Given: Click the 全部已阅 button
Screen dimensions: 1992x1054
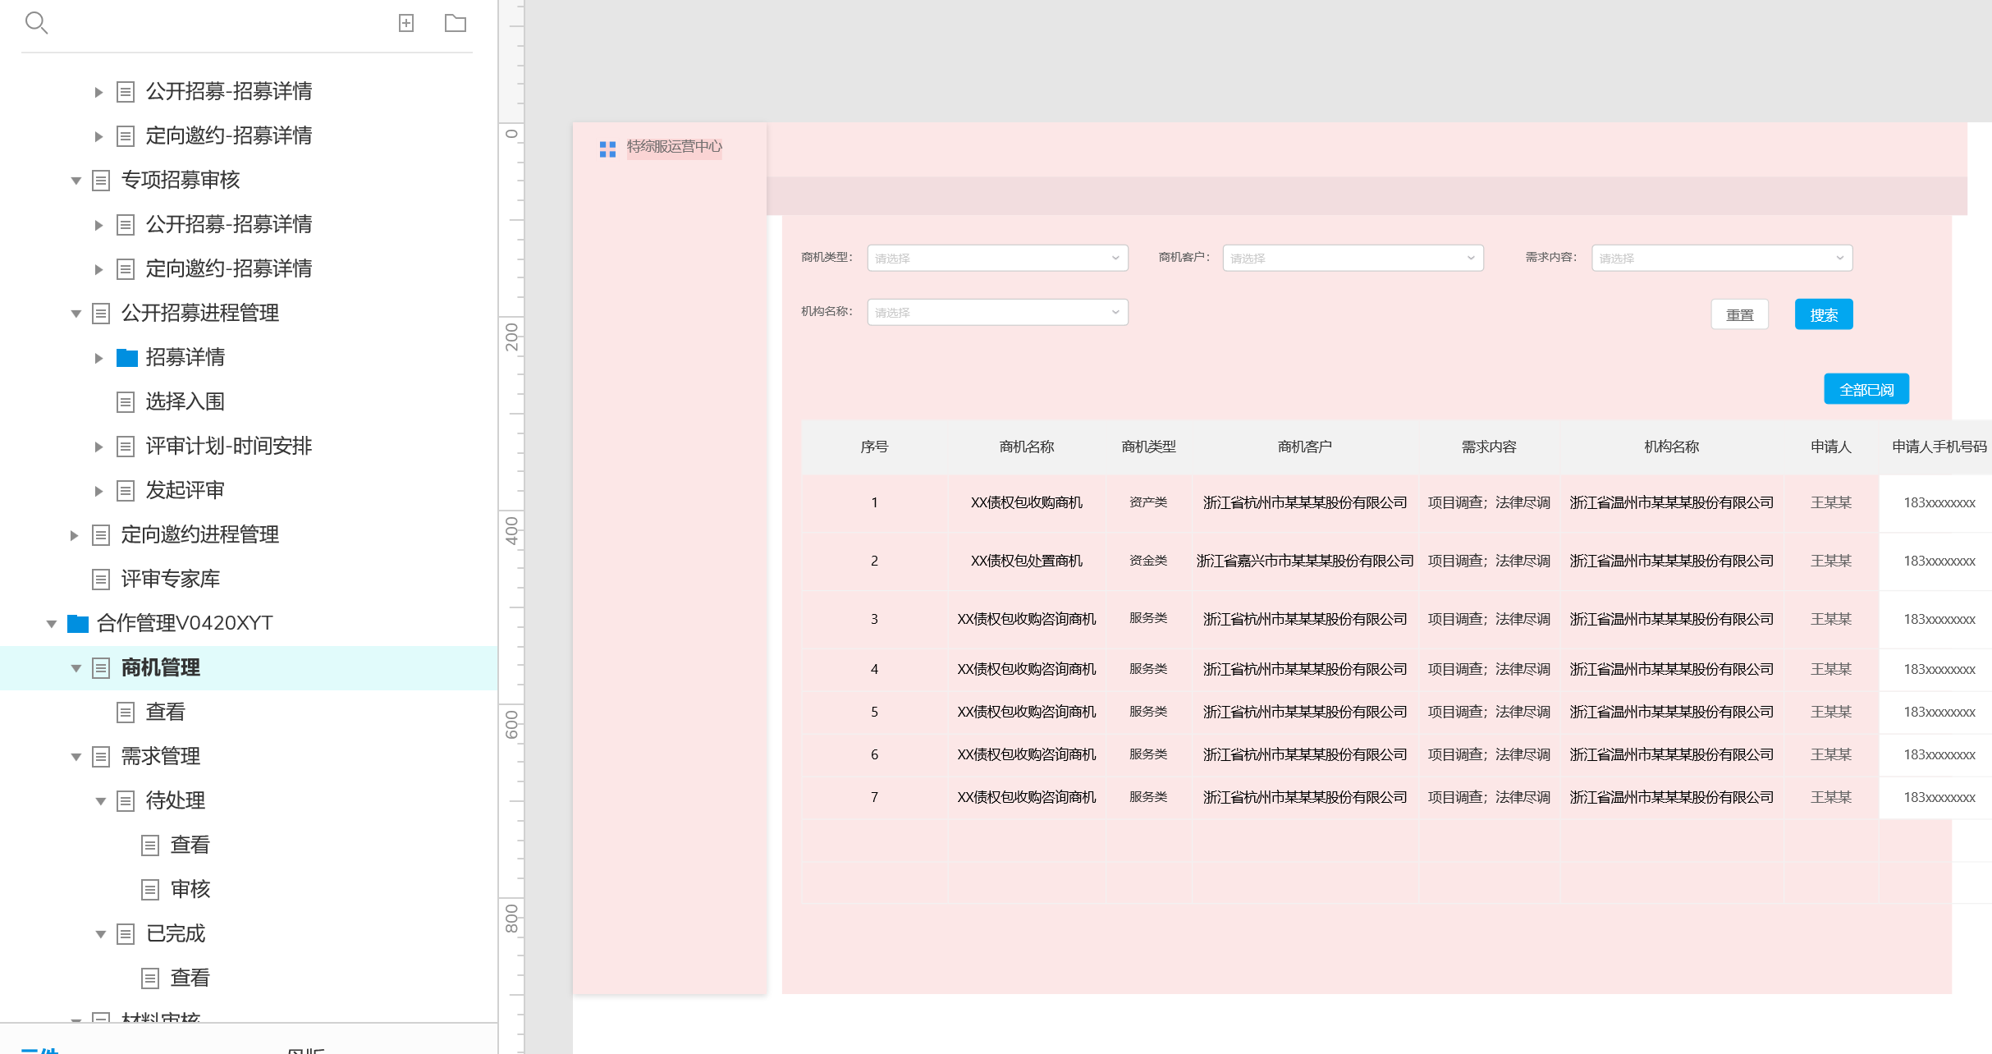Looking at the screenshot, I should point(1866,389).
